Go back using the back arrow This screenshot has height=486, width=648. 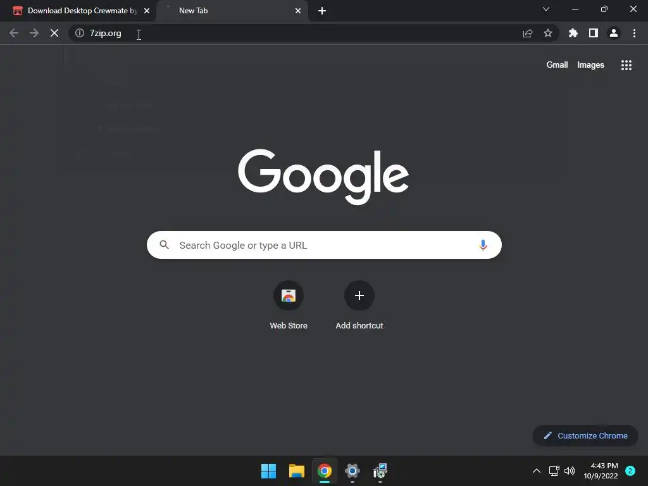(14, 33)
